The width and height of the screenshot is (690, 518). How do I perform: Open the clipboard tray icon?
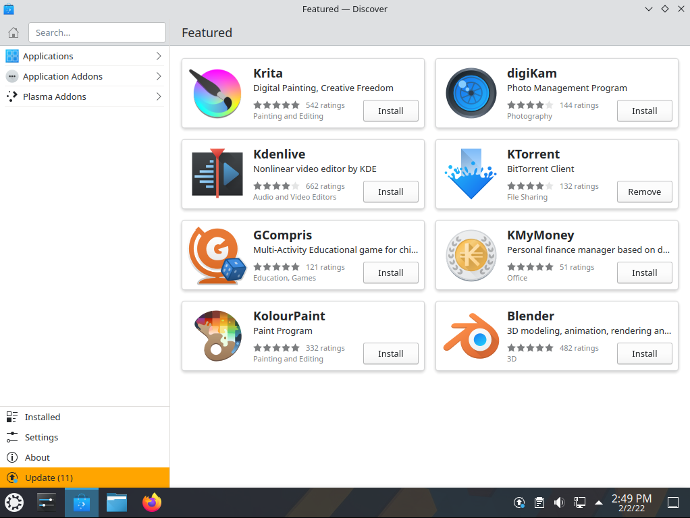pyautogui.click(x=539, y=502)
